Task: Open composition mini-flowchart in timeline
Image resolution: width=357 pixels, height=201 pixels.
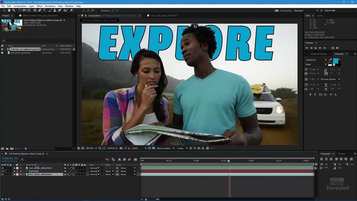Action: 107,159
